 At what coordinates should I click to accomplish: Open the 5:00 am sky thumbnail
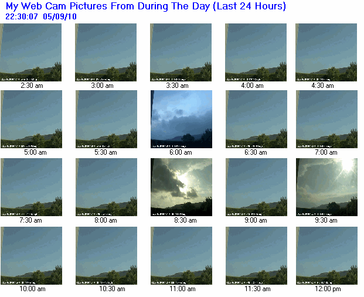pos(31,120)
